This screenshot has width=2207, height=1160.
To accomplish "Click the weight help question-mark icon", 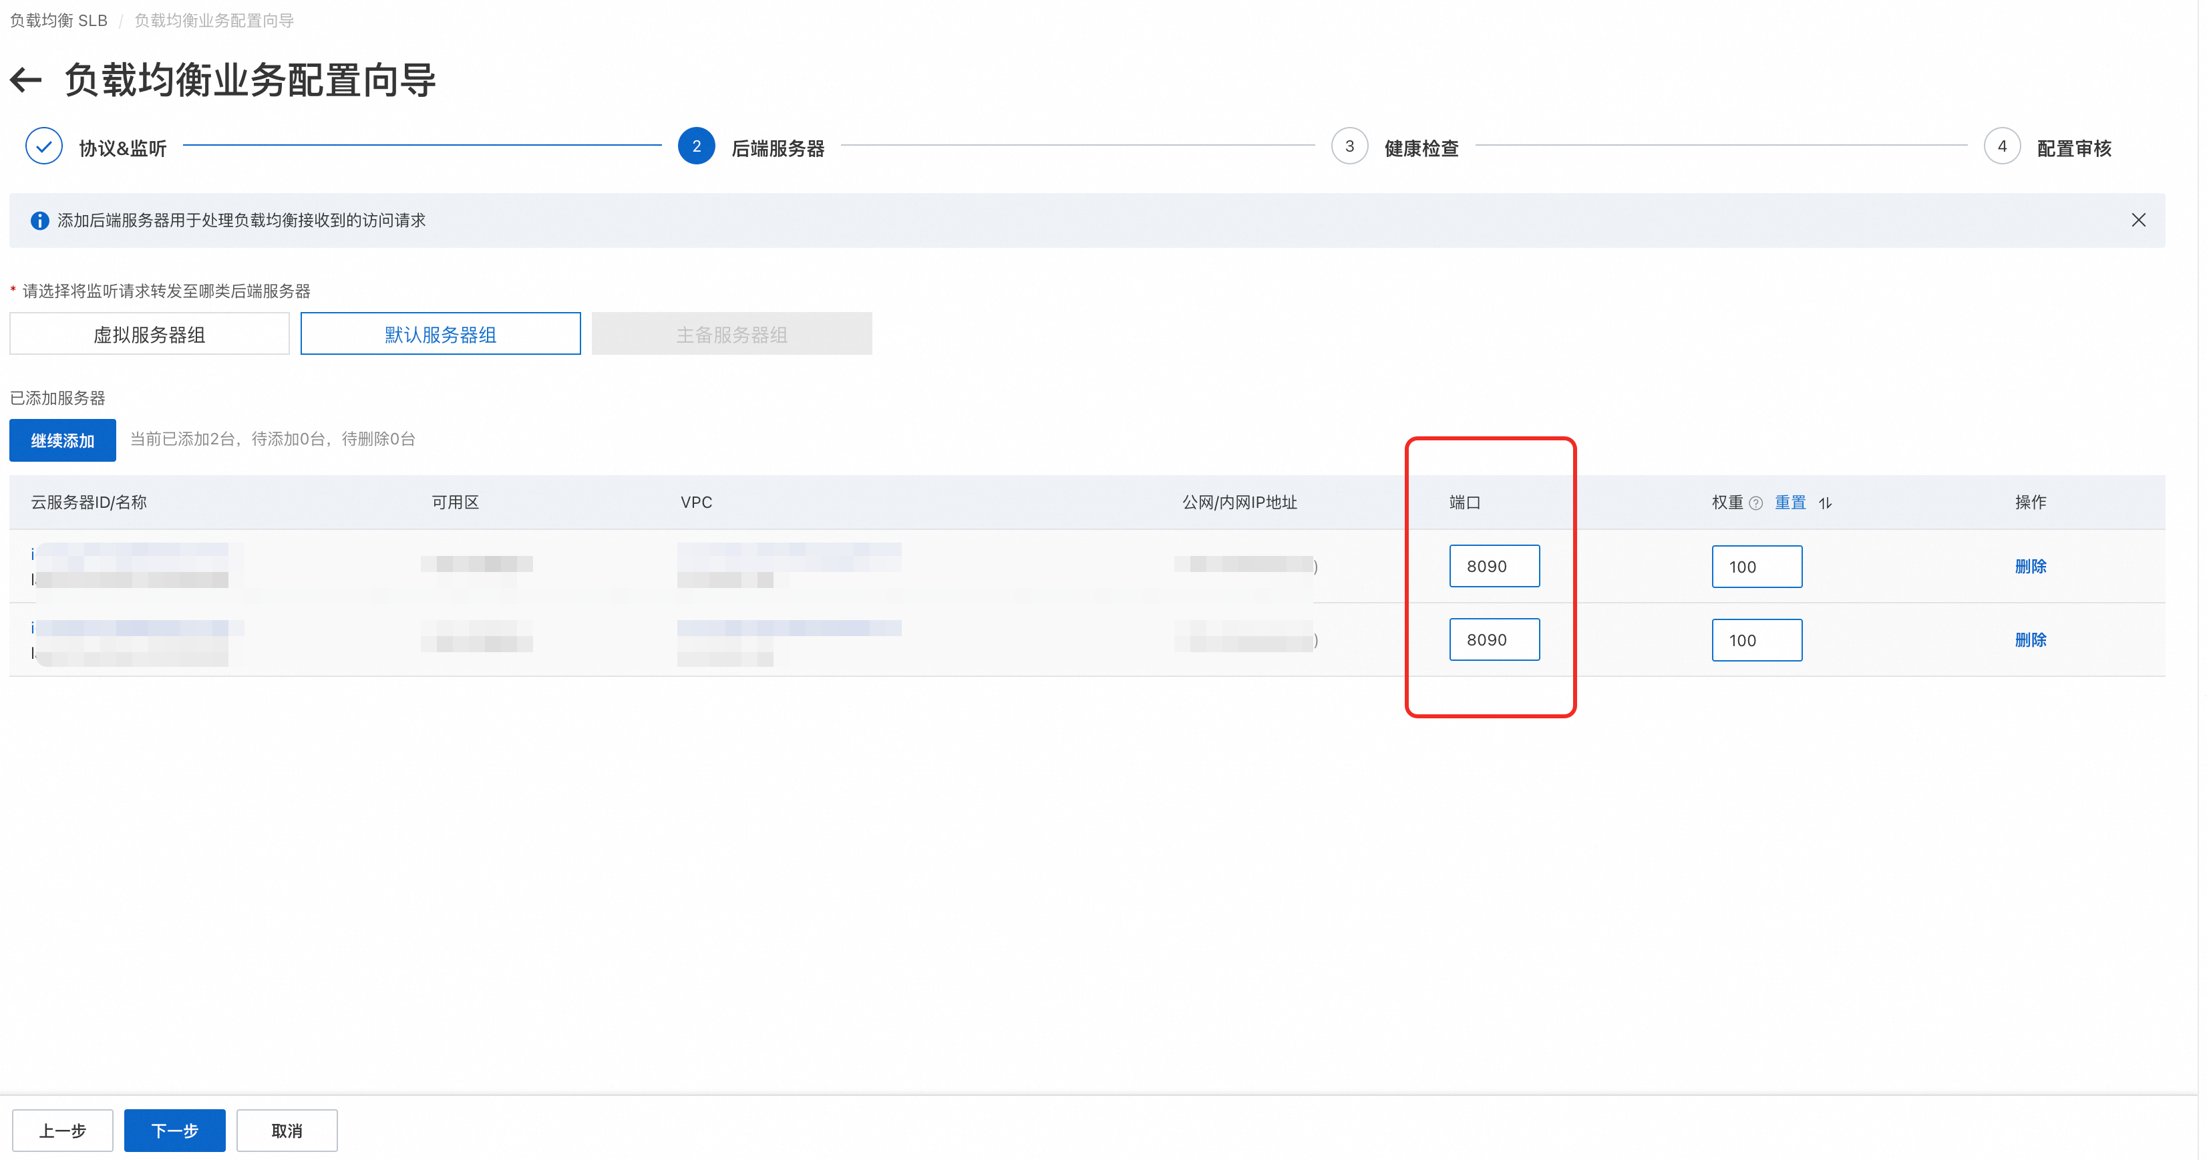I will click(x=1755, y=503).
